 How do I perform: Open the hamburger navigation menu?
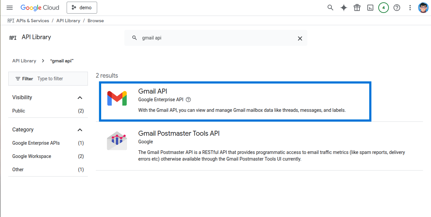pos(10,8)
